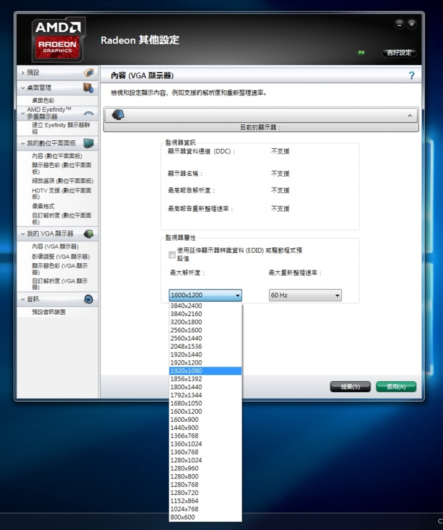The width and height of the screenshot is (443, 530).
Task: Select 1856x1392 in resolution list
Action: tap(206, 379)
